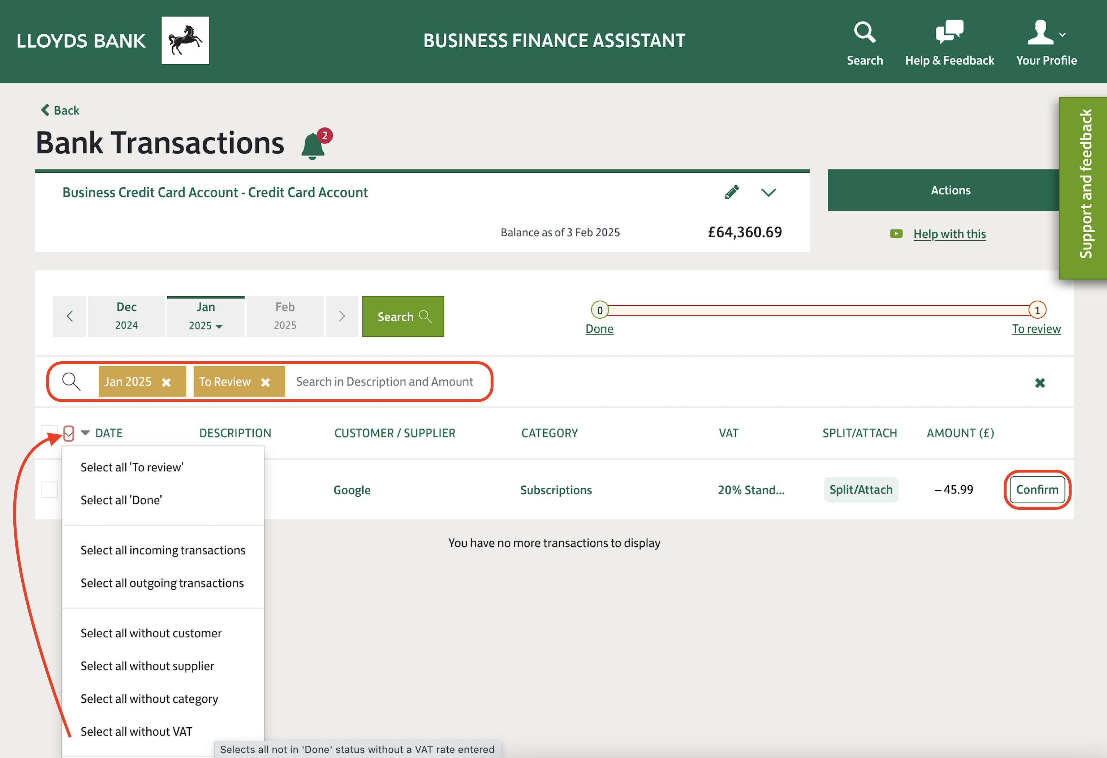Go to previous month arrow
1107x758 pixels.
70,316
